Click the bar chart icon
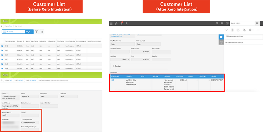Viewport: 263px width, 132px height. (x=42, y=32)
